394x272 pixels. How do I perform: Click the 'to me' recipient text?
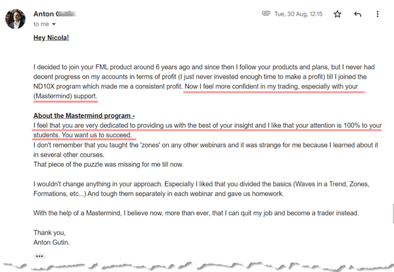(x=41, y=25)
